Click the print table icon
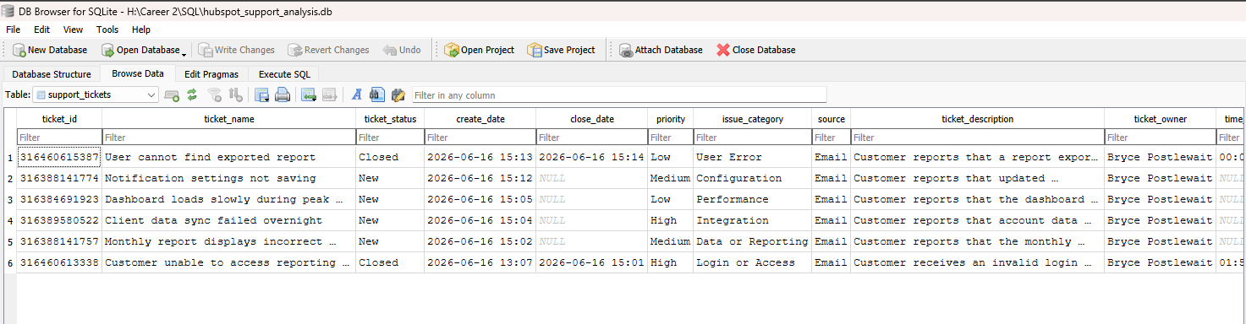 pyautogui.click(x=283, y=94)
